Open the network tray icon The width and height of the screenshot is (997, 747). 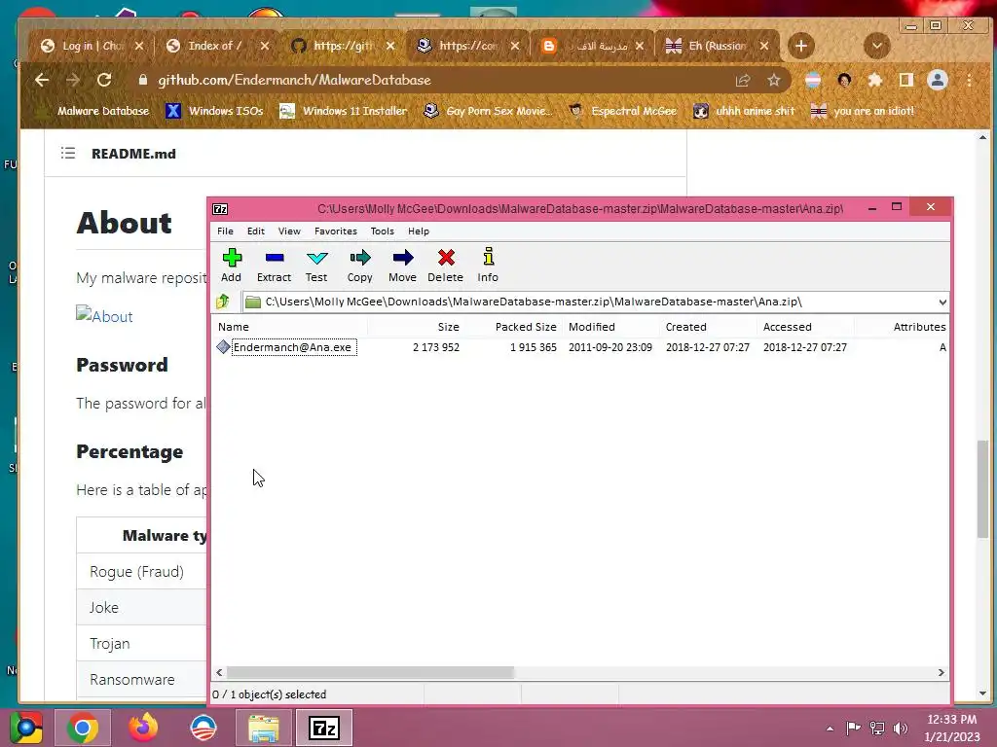pyautogui.click(x=877, y=728)
